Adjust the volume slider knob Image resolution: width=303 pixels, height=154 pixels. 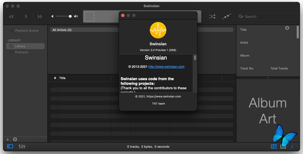pos(70,16)
